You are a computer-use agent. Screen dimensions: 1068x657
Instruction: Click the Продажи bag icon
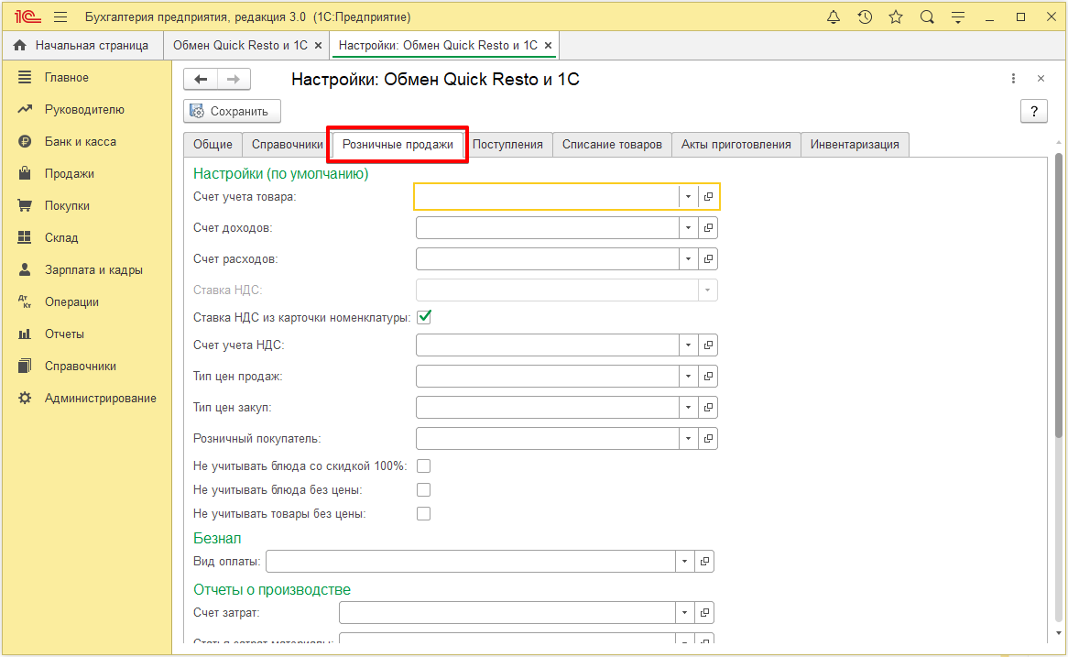pos(25,173)
